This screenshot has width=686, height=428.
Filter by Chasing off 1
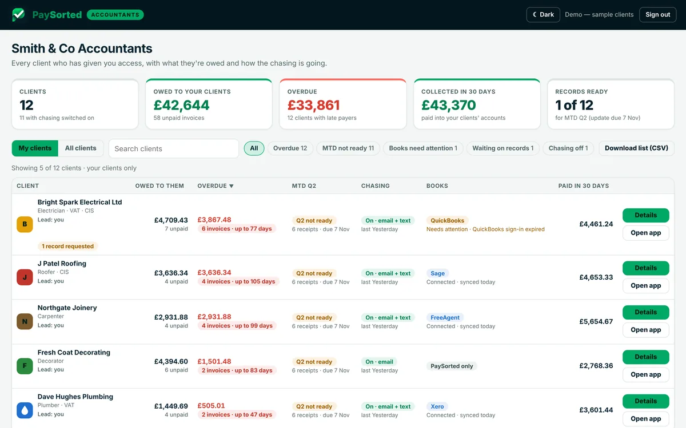tap(568, 148)
